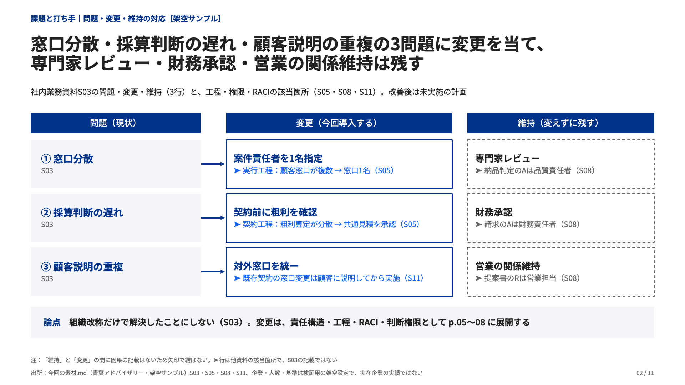Select the 問題（現状） column header
Screen dimensions: 685x385
(116, 123)
